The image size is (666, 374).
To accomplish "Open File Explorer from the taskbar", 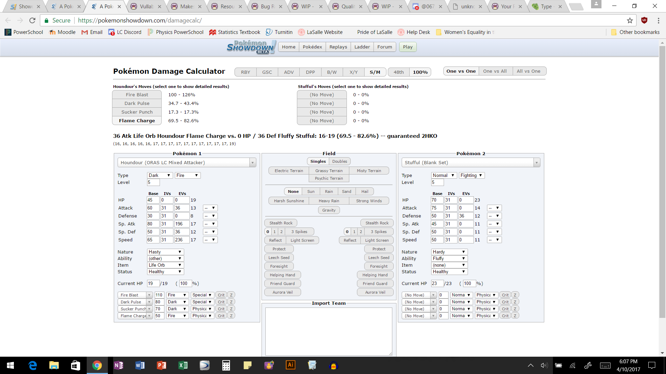I will coord(54,365).
